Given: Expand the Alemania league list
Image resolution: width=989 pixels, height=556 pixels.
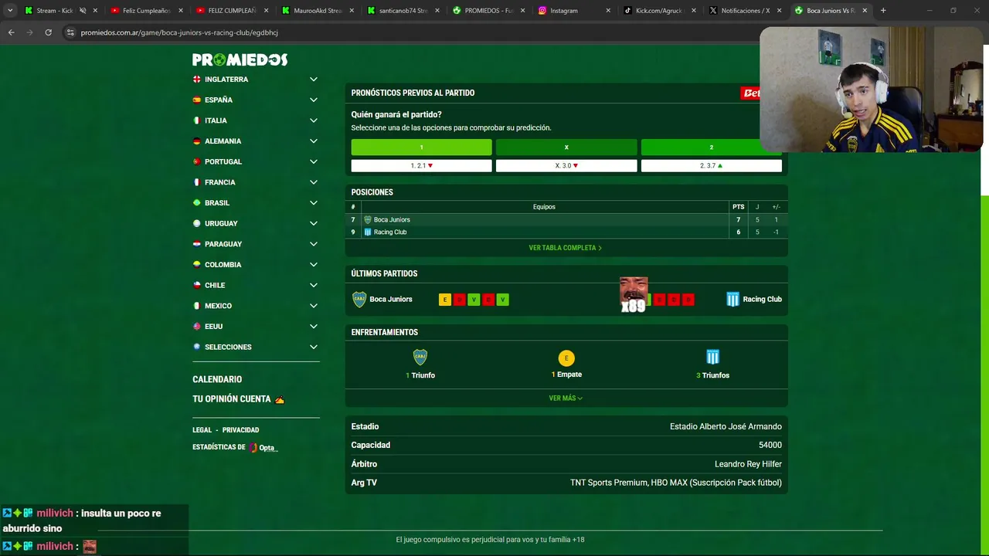Looking at the screenshot, I should tap(314, 141).
